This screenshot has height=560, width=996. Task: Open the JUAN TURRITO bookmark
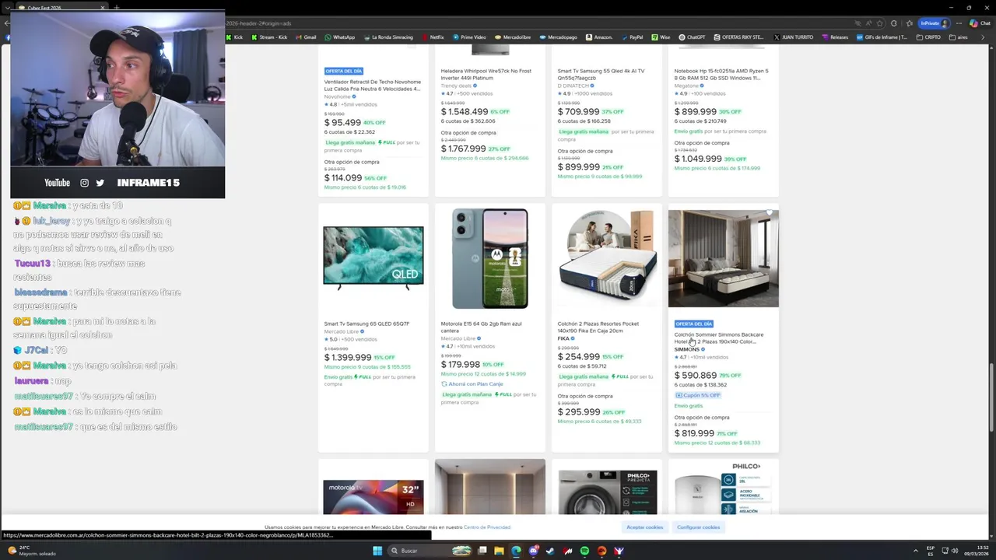[x=792, y=37]
